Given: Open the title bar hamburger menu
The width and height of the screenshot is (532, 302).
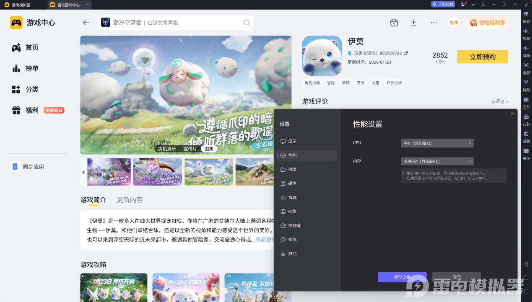Looking at the screenshot, I should pyautogui.click(x=473, y=4).
